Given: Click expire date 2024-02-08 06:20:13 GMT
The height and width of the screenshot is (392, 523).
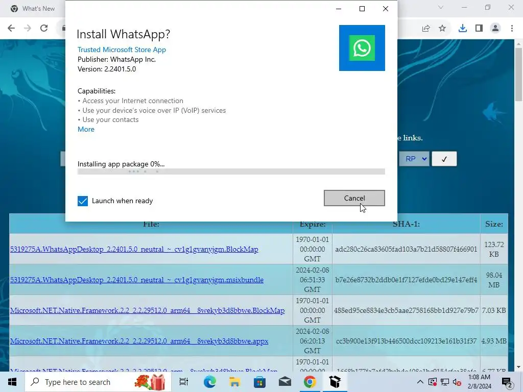Looking at the screenshot, I should 313,341.
